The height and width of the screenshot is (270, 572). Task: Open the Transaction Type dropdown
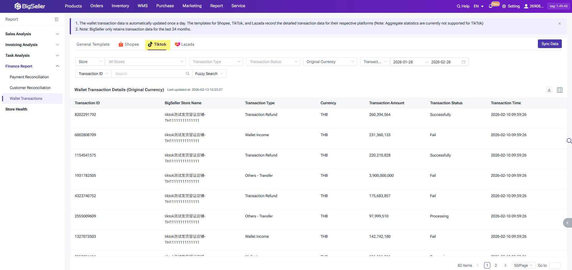(x=216, y=62)
